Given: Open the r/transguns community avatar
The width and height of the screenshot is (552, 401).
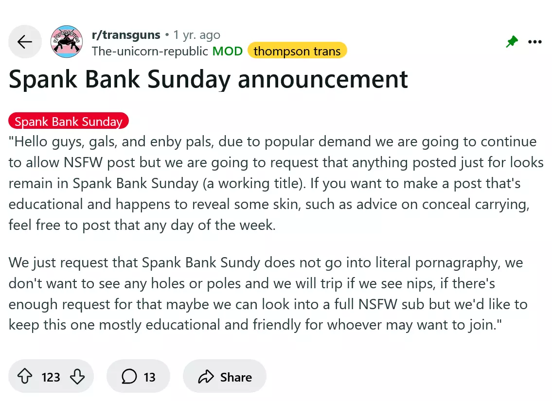Looking at the screenshot, I should click(x=67, y=42).
